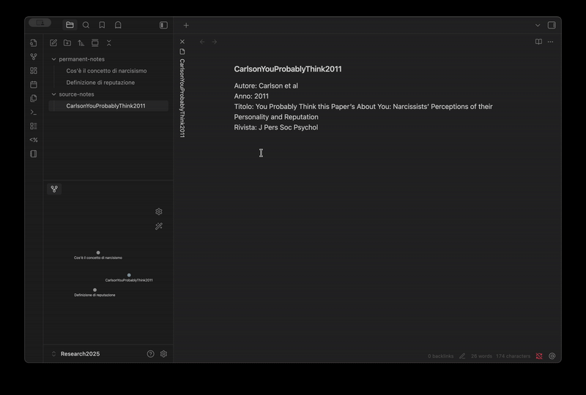Viewport: 586px width, 395px height.
Task: Open the note's more options menu
Action: [x=551, y=42]
